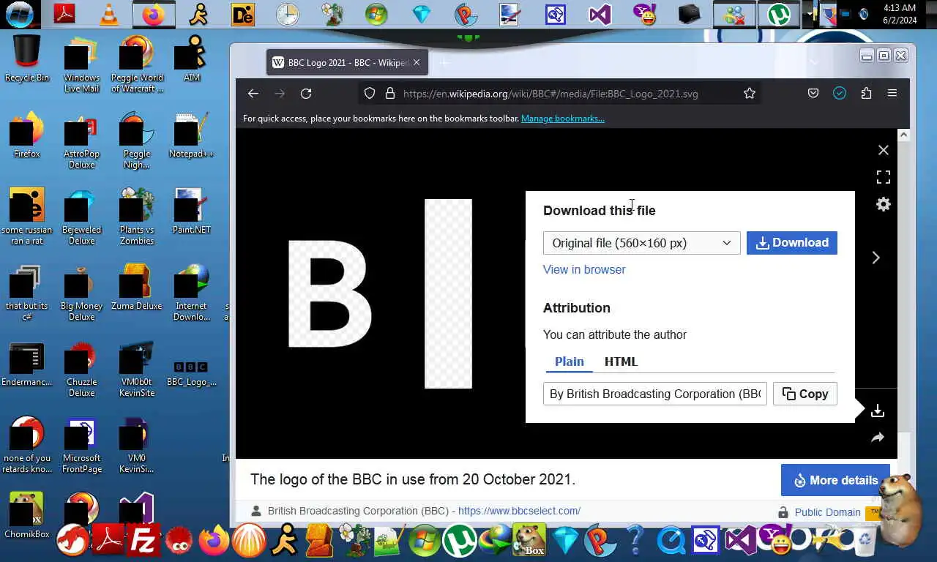Open the bbcselect.com link
This screenshot has width=937, height=562.
click(519, 511)
